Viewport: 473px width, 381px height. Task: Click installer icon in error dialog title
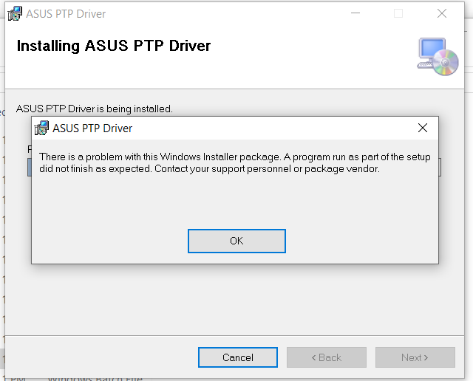coord(41,128)
